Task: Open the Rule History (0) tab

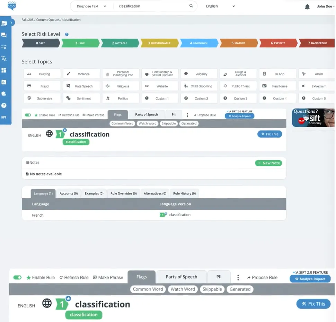Action: coord(184,193)
